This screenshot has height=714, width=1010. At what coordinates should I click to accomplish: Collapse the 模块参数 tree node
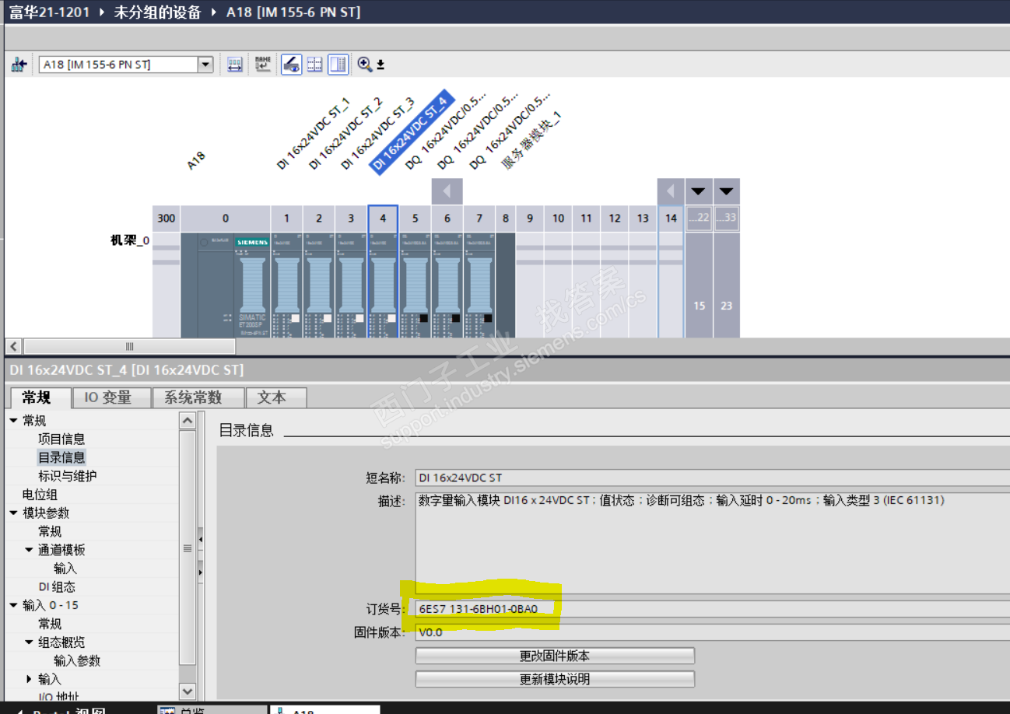click(13, 513)
